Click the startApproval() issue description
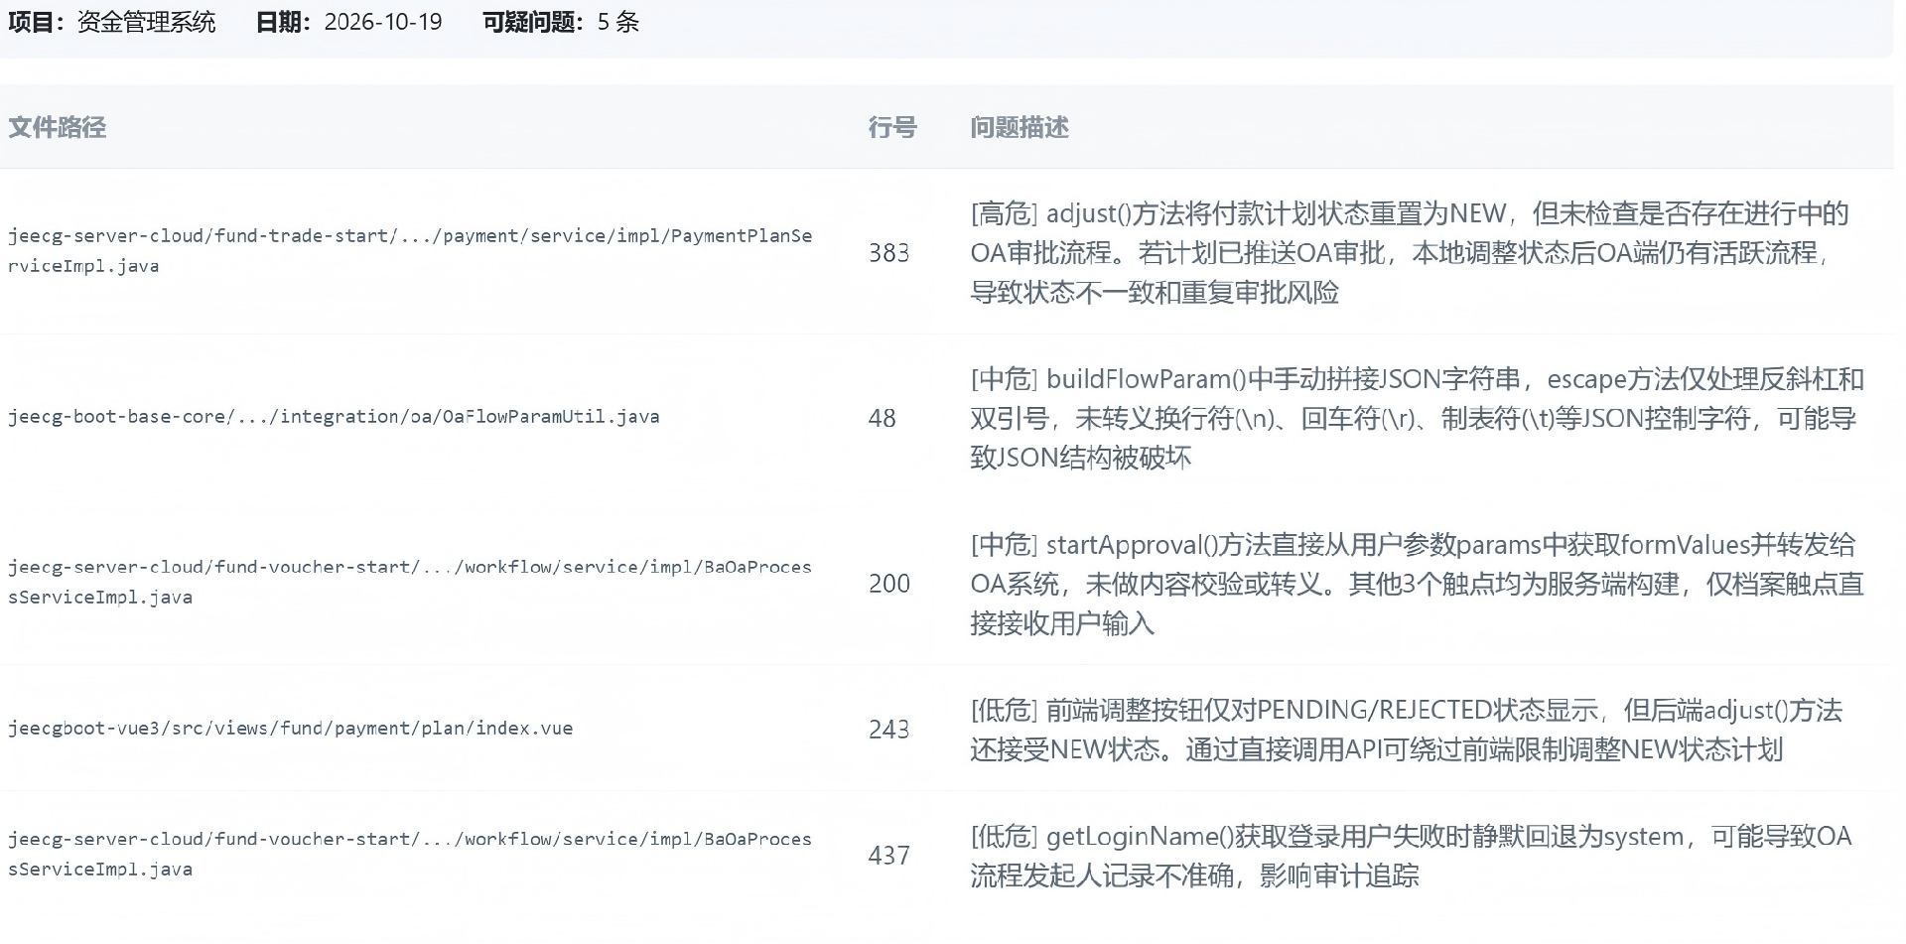This screenshot has width=1906, height=944. (x=1417, y=584)
